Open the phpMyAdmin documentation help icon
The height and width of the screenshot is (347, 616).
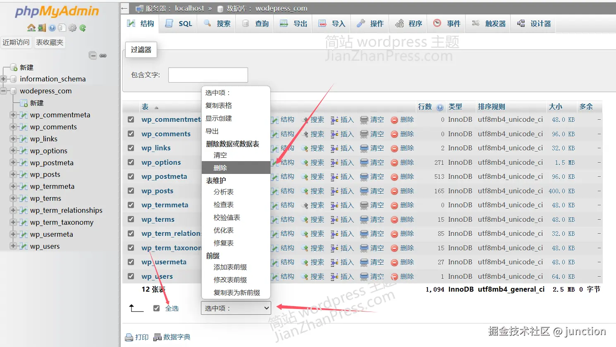[52, 28]
